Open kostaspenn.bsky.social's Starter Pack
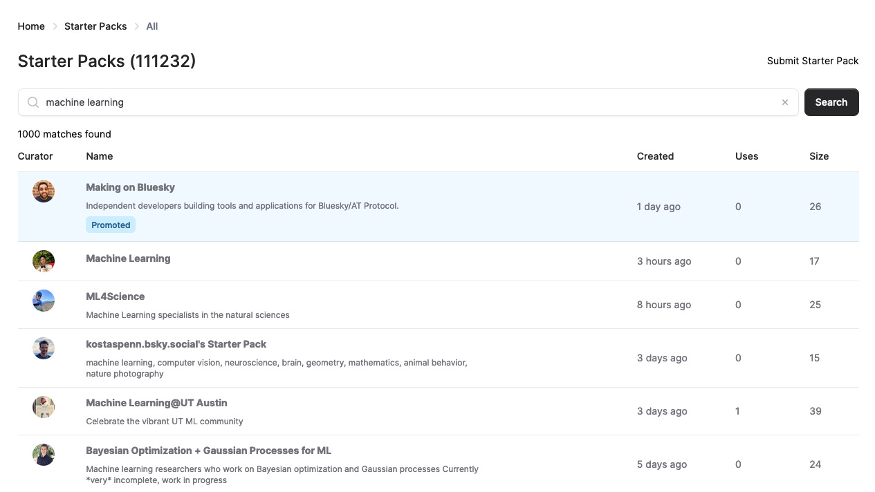This screenshot has width=875, height=492. pos(176,344)
